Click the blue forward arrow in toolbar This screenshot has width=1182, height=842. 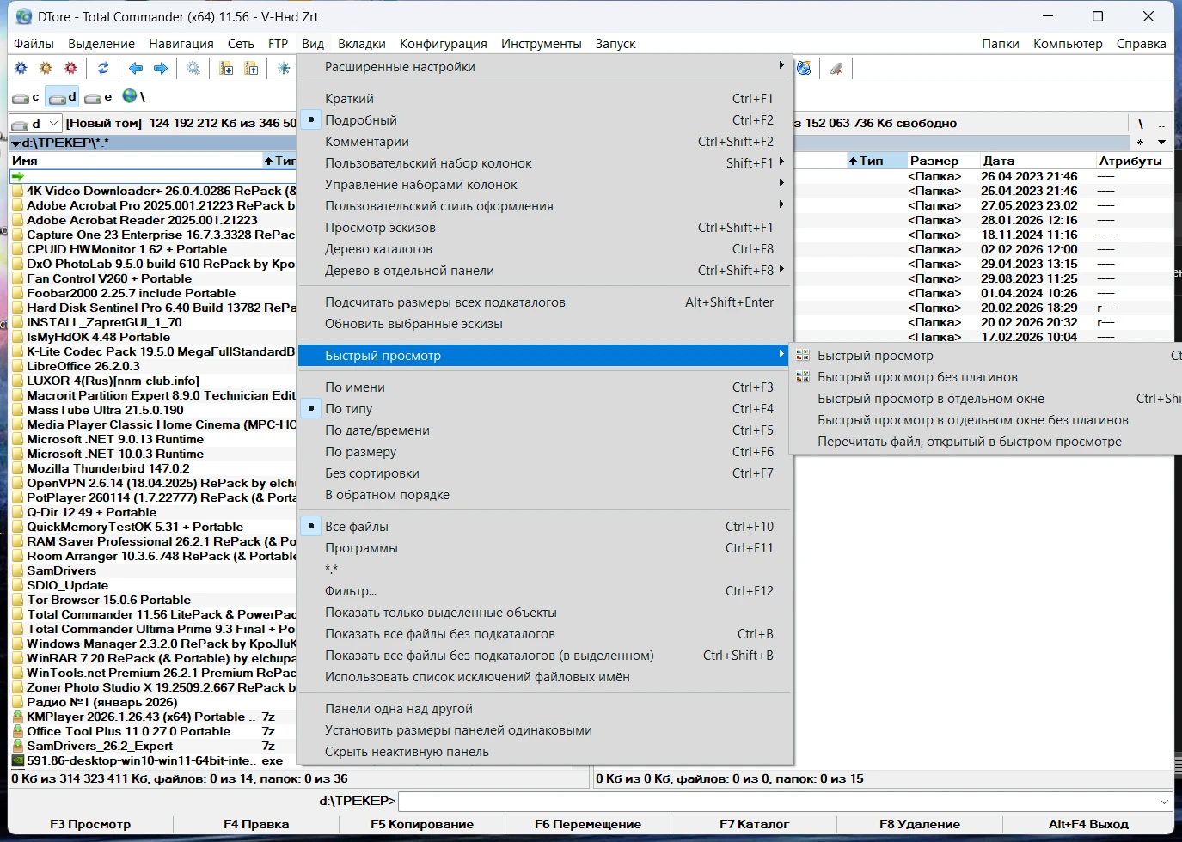[x=161, y=69]
